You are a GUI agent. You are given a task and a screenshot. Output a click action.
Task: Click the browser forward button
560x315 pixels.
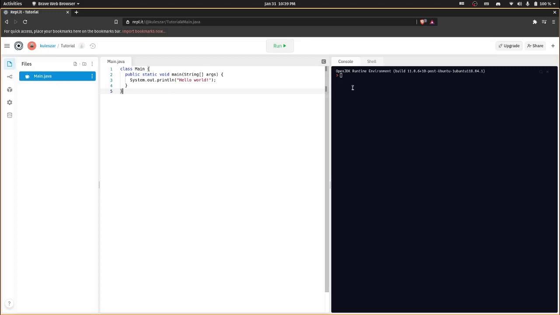click(x=16, y=22)
